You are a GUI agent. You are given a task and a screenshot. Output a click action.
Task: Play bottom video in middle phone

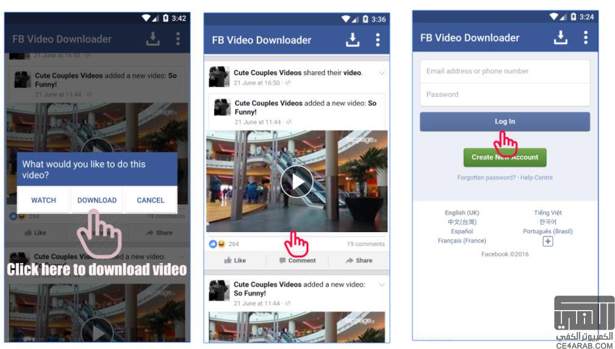coord(297,327)
